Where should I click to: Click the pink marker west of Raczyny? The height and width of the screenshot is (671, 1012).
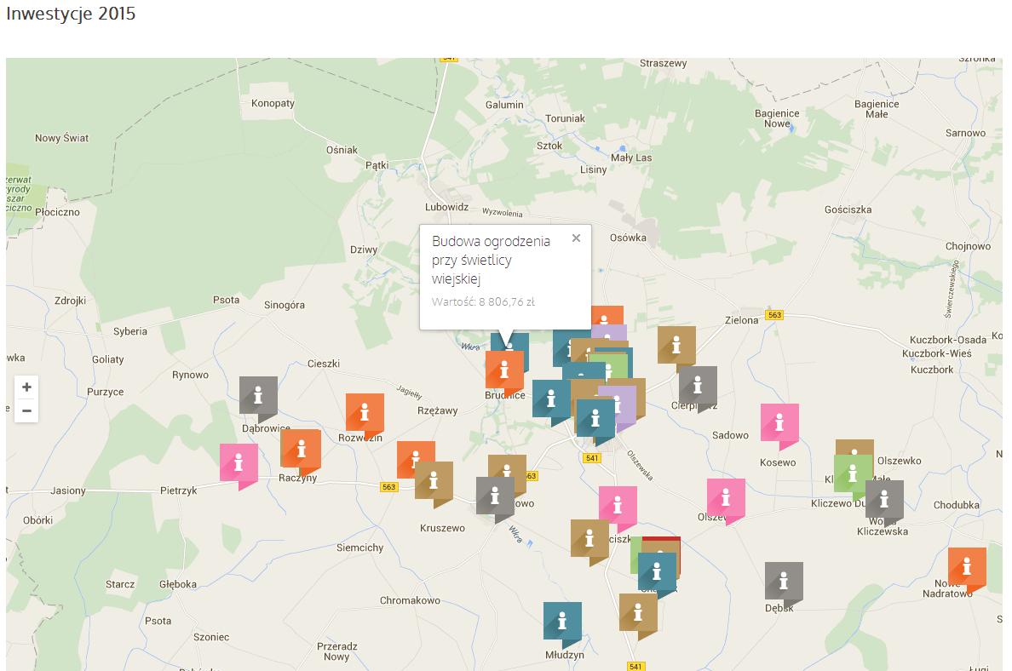[x=239, y=463]
